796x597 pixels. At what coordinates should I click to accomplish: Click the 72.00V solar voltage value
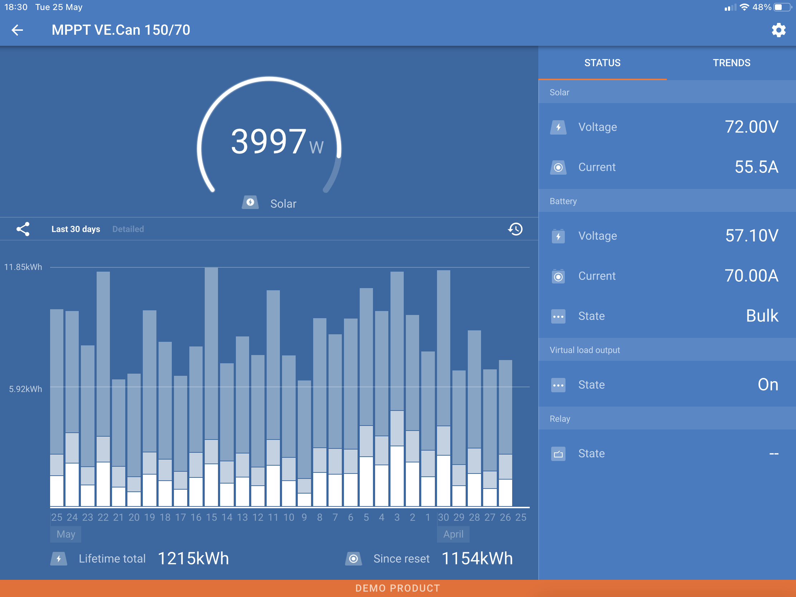[x=751, y=127]
